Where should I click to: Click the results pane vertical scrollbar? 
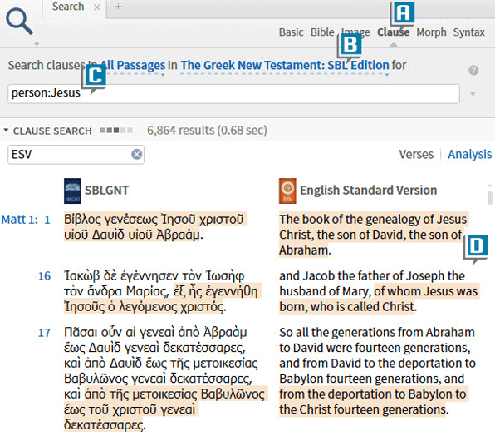(490, 197)
